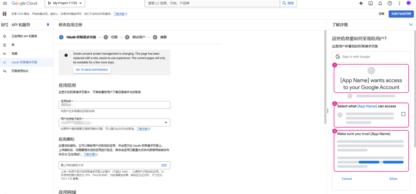Click the purple account avatar

[x=409, y=3]
